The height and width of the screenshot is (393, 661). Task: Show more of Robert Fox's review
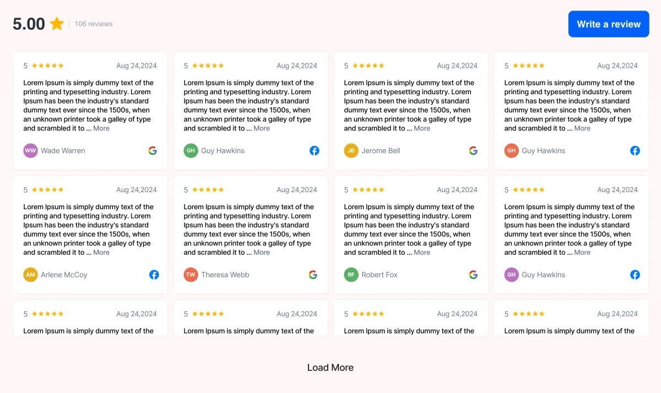point(422,253)
